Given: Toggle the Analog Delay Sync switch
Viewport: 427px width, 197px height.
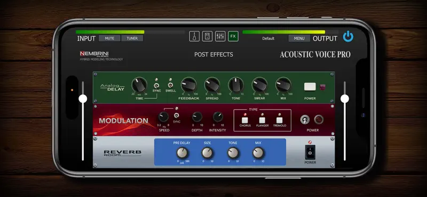Looking at the screenshot, I should tap(156, 85).
